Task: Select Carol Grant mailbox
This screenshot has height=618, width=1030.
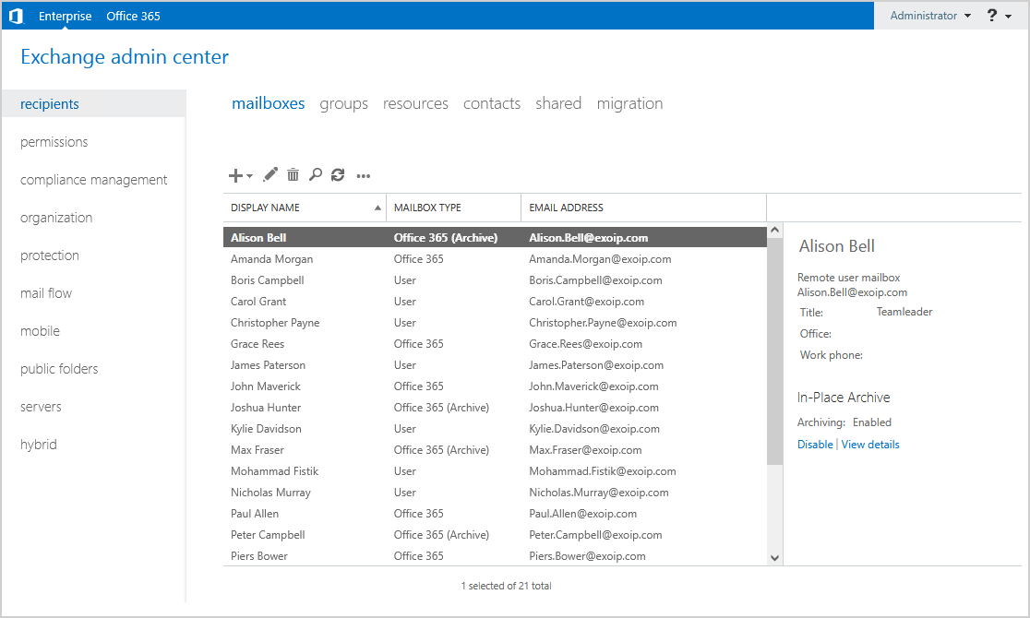Action: [x=496, y=302]
